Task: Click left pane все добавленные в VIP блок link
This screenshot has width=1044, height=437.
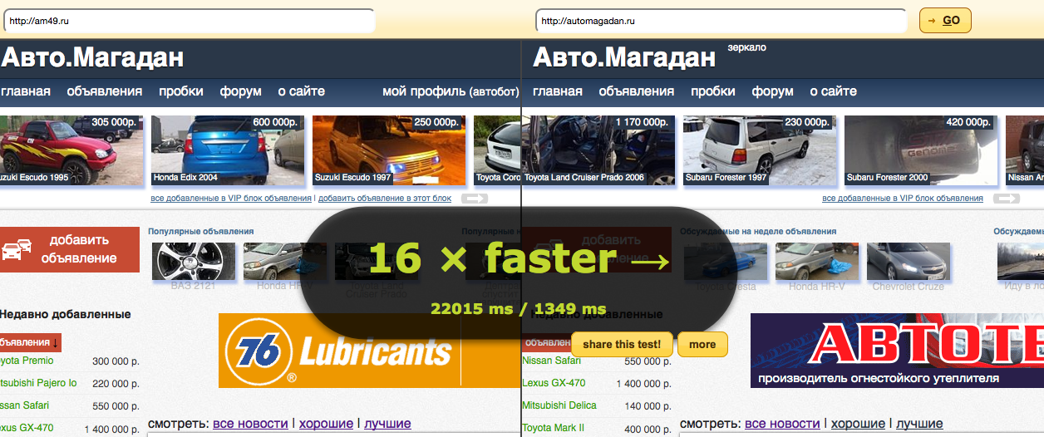Action: pyautogui.click(x=231, y=199)
